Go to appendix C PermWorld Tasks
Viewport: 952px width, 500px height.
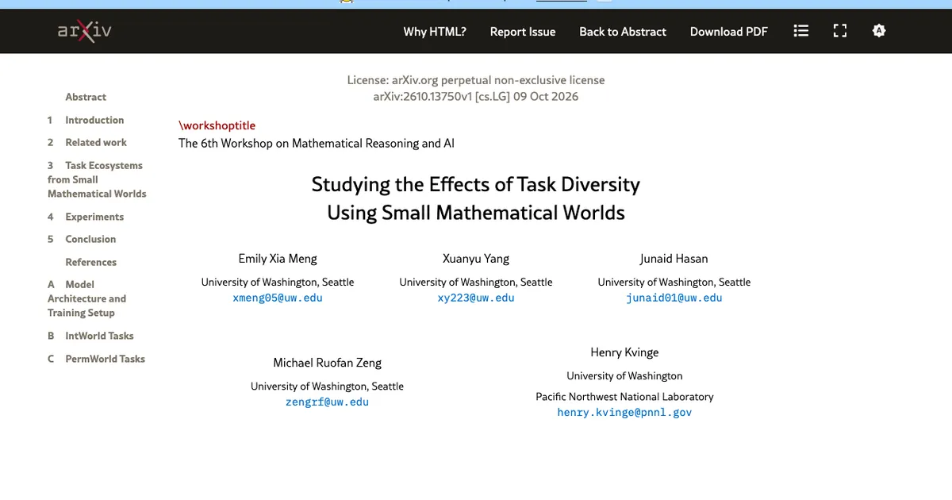(96, 359)
